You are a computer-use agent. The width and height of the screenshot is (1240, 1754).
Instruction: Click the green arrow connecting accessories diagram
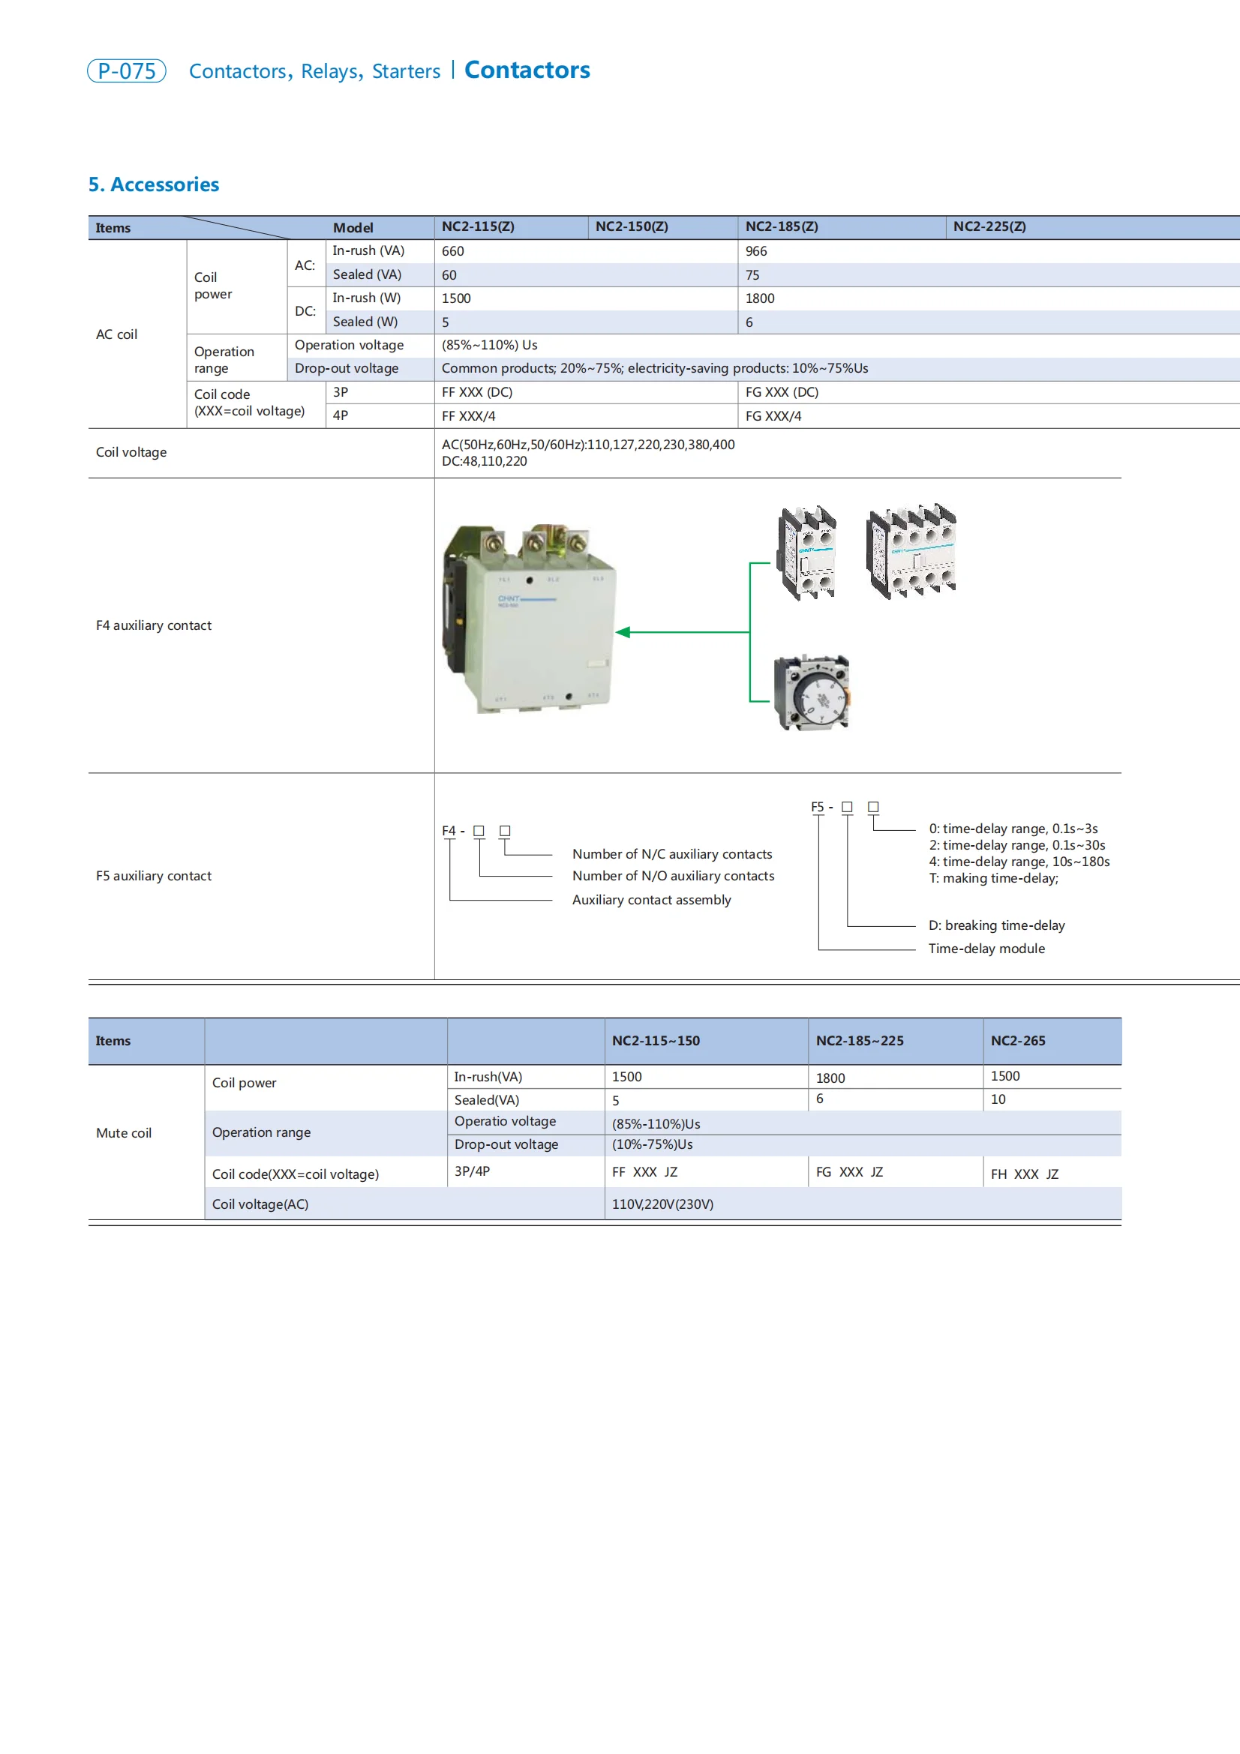point(688,633)
